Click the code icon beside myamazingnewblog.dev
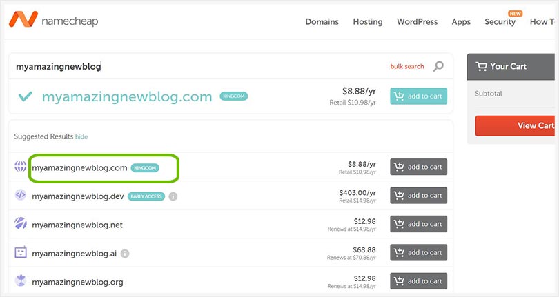Viewport: 559px width, 297px height. coord(20,195)
